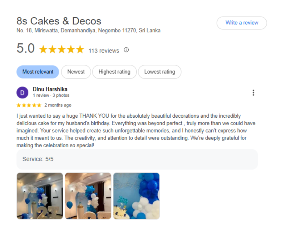This screenshot has height=234, width=281.
Task: Open third photo showing cake and balloons
Action: [136, 196]
